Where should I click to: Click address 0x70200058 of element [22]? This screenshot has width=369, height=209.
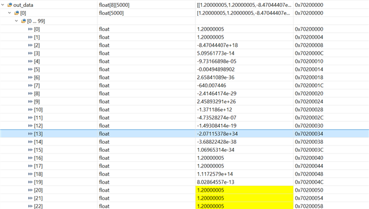pos(309,206)
